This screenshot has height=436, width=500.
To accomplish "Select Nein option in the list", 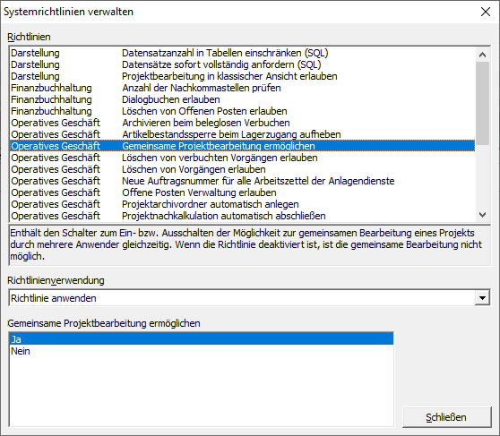I will (202, 351).
